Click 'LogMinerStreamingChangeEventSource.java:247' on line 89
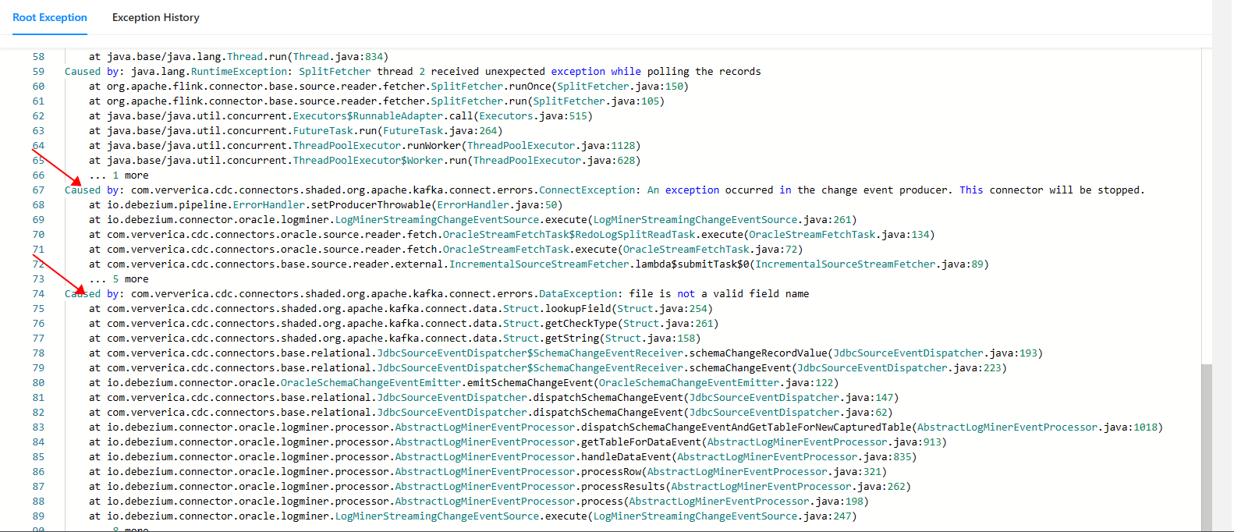This screenshot has width=1234, height=532. coord(722,516)
